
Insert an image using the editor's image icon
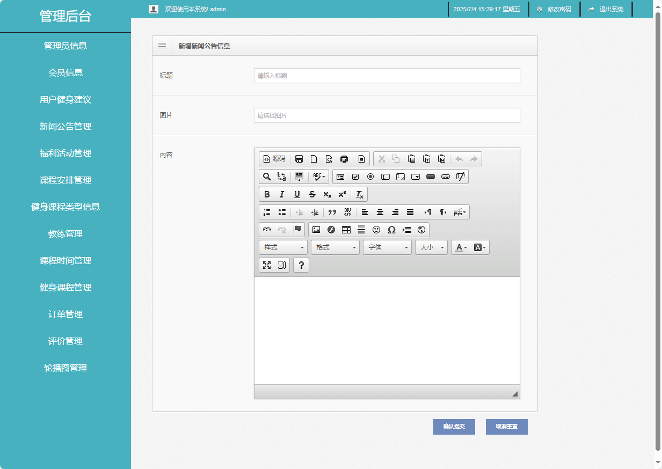pyautogui.click(x=316, y=230)
